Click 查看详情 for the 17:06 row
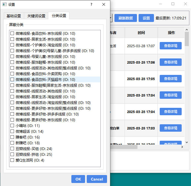Screen dimensions: 191x186 (170, 62)
